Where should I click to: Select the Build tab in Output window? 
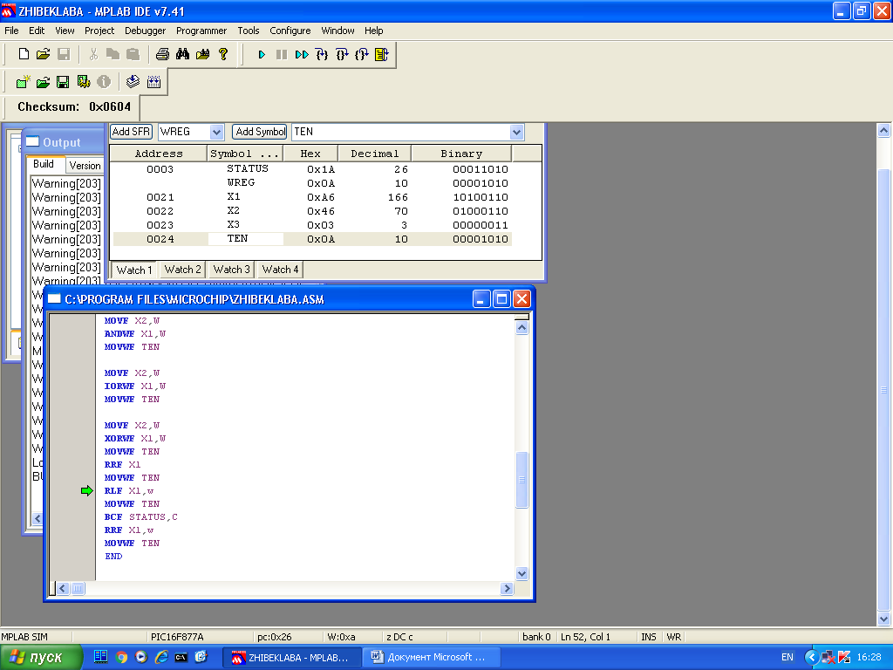tap(44, 164)
